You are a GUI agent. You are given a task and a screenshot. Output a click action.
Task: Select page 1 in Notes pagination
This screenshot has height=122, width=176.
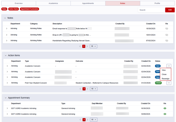click(x=84, y=46)
